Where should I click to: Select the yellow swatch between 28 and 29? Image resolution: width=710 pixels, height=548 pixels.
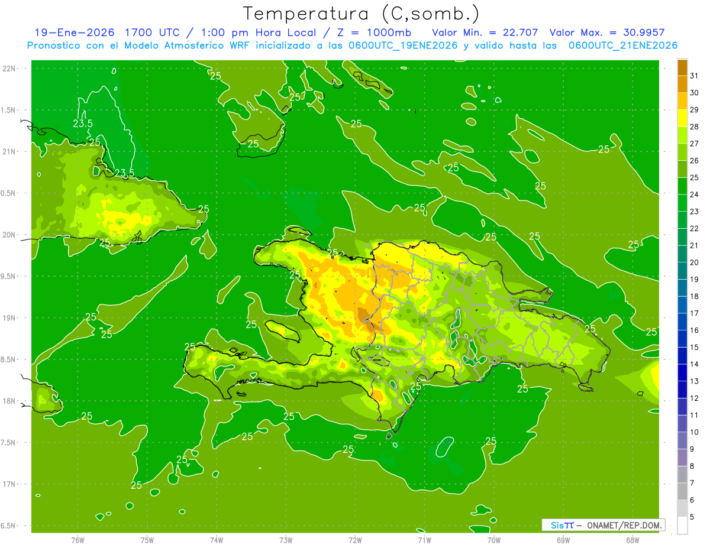[682, 118]
